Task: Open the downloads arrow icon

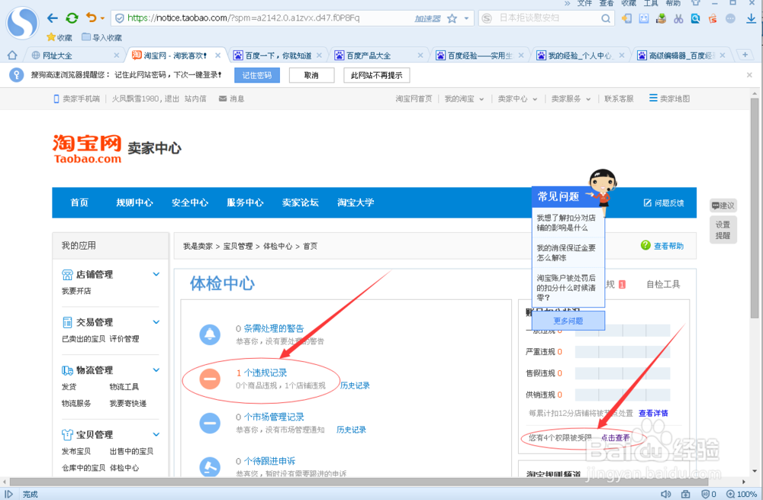Action: pos(751,18)
